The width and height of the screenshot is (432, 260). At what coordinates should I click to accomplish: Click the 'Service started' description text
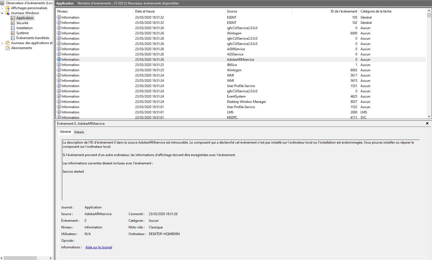point(73,172)
